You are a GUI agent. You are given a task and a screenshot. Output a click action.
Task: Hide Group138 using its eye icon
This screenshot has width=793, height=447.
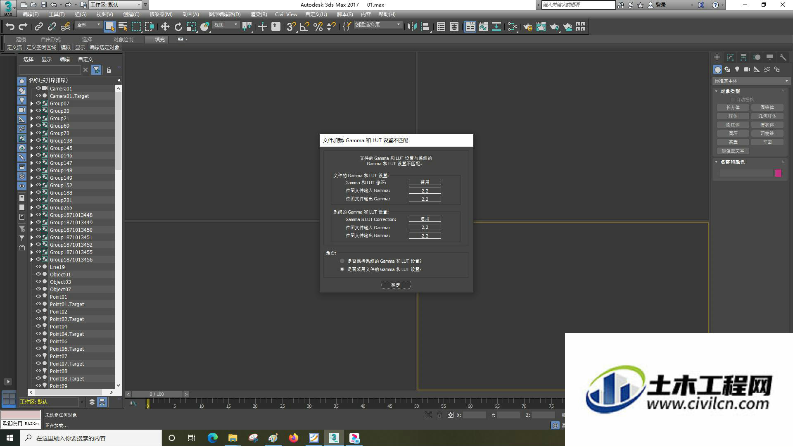(38, 140)
